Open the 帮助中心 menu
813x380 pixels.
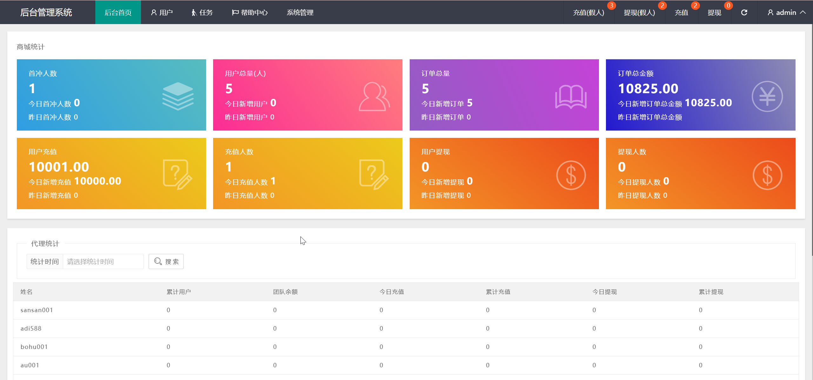pyautogui.click(x=250, y=12)
